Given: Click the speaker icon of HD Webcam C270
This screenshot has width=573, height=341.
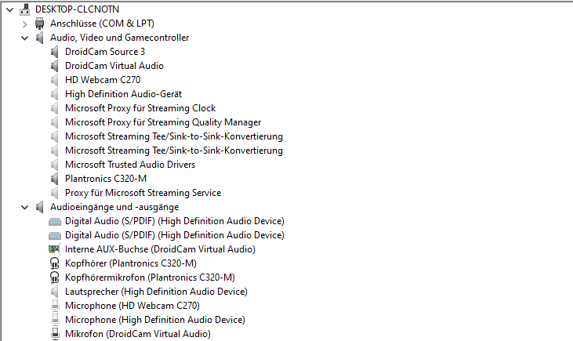Looking at the screenshot, I should 54,80.
